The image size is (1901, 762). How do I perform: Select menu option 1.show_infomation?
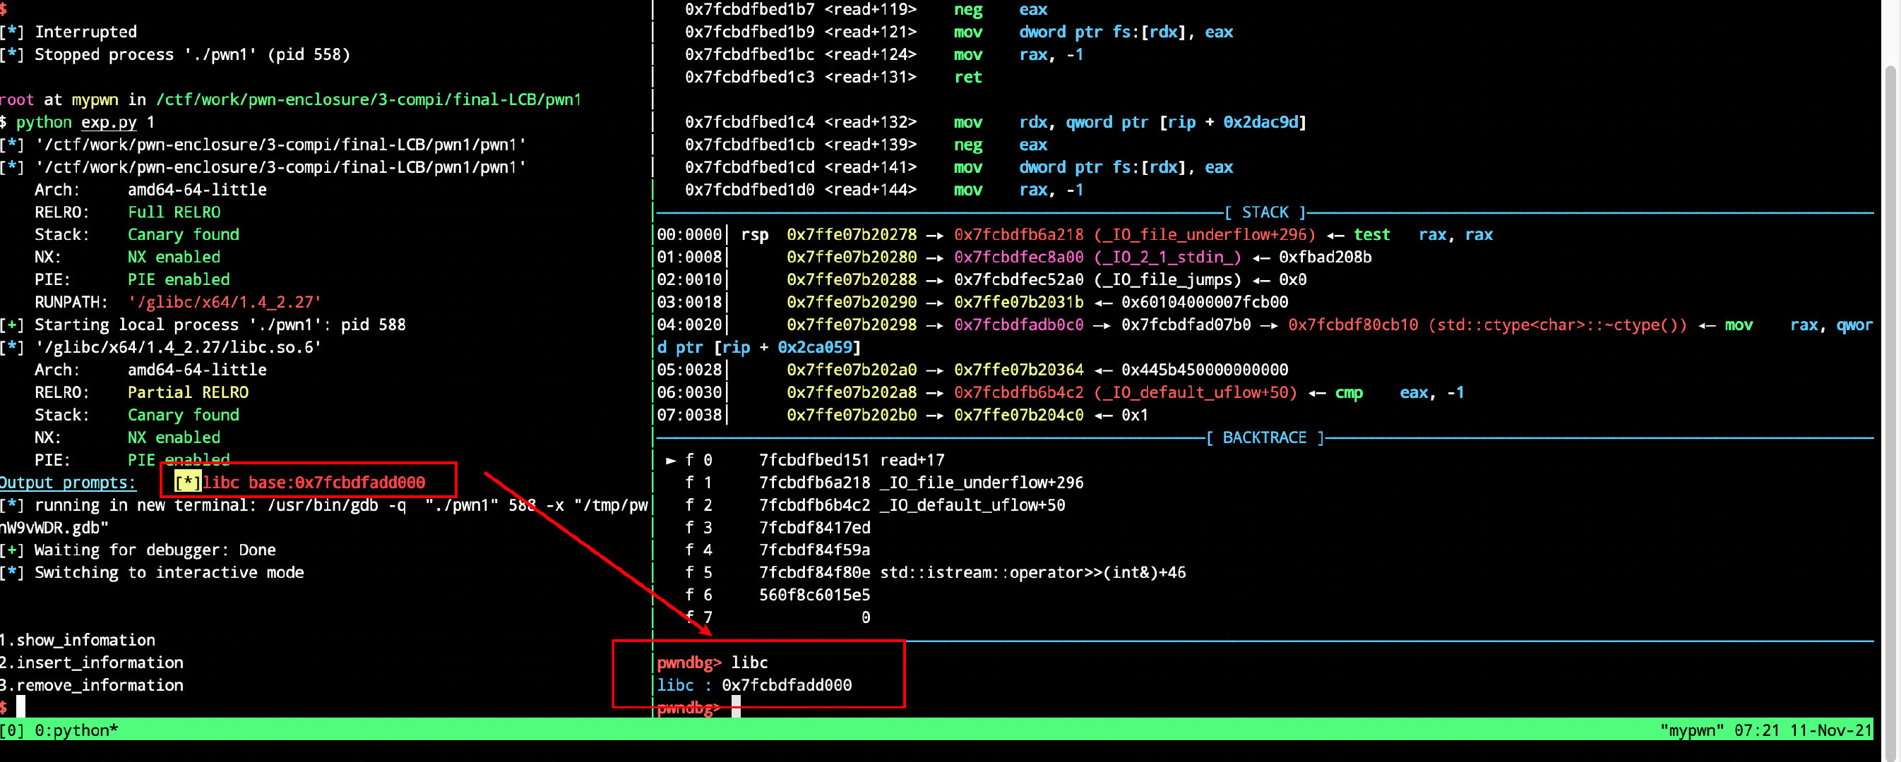pos(78,640)
